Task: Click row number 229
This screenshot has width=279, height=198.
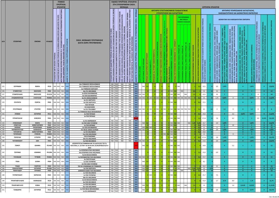Action: pyautogui.click(x=3, y=102)
